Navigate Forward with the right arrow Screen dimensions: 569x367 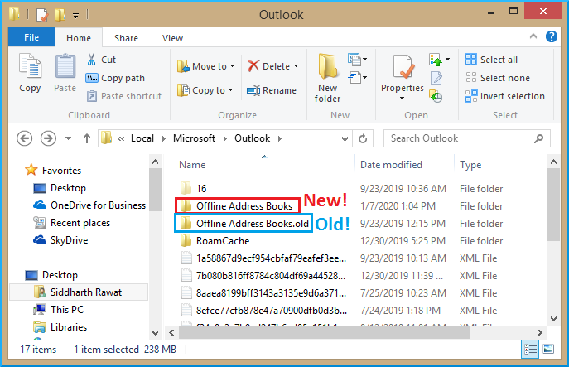pos(48,138)
